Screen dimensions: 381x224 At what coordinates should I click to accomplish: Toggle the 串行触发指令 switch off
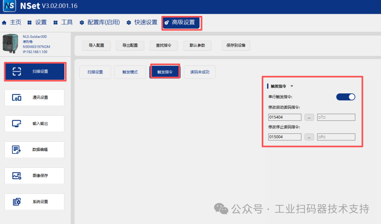tap(345, 97)
